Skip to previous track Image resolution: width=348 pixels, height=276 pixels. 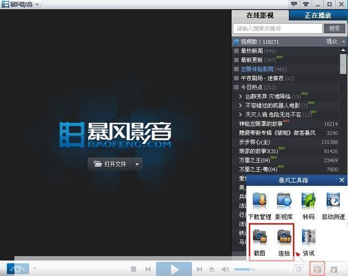(x=148, y=269)
